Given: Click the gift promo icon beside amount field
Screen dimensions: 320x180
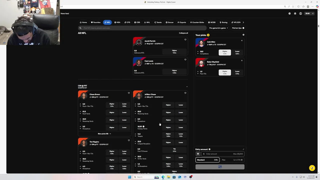Looking at the screenshot, I should (x=198, y=154).
